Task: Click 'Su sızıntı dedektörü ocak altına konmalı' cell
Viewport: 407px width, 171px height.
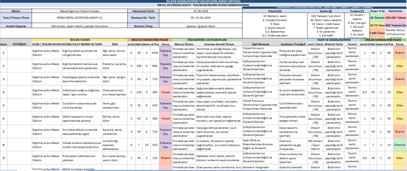Action: click(x=293, y=92)
